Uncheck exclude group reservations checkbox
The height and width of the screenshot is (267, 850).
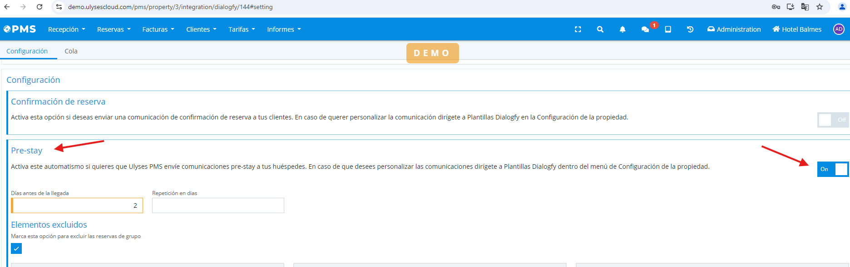(16, 248)
